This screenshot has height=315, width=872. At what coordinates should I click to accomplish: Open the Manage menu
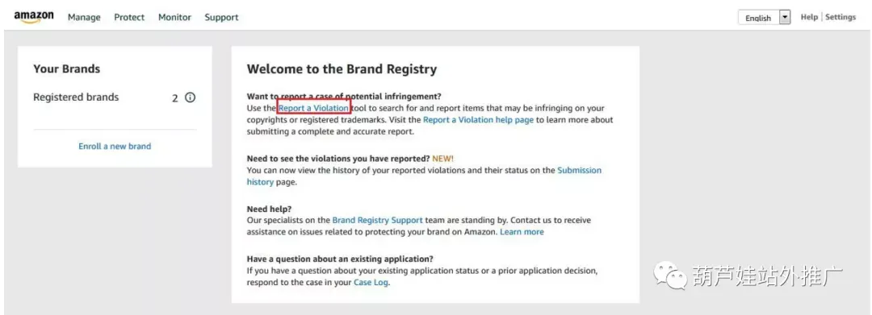click(84, 17)
